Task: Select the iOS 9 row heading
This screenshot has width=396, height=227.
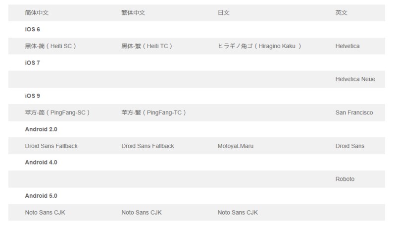Action: pos(32,96)
